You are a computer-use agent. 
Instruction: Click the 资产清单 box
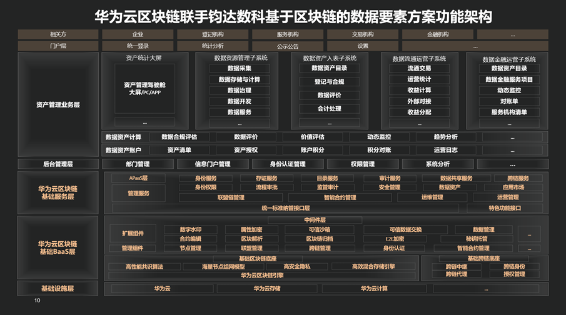(179, 150)
